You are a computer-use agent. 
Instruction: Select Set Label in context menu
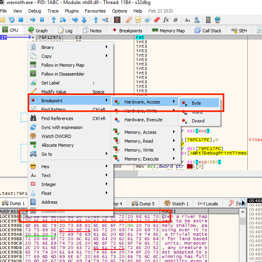coord(71,83)
